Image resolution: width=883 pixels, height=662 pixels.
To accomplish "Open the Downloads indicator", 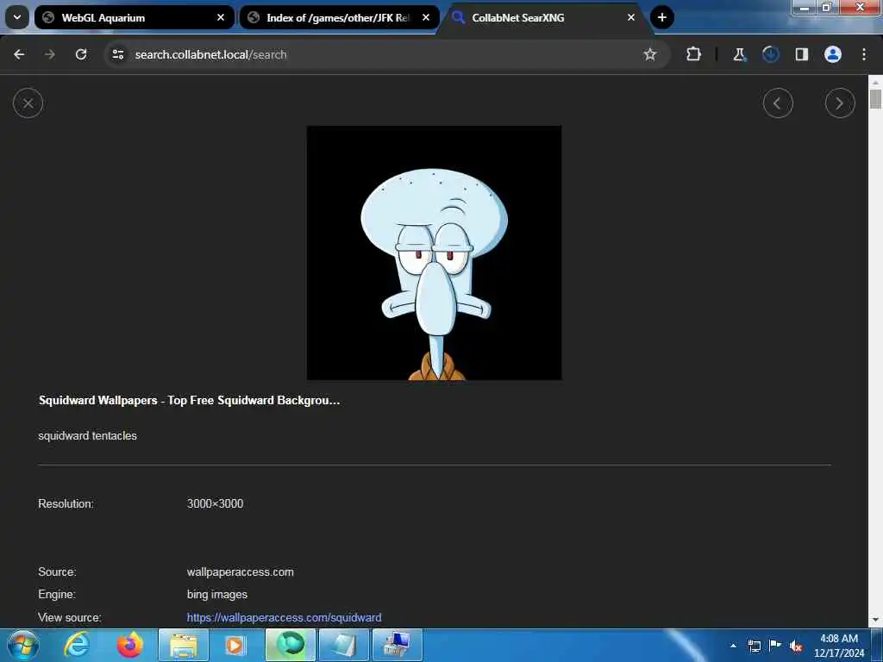I will (770, 54).
